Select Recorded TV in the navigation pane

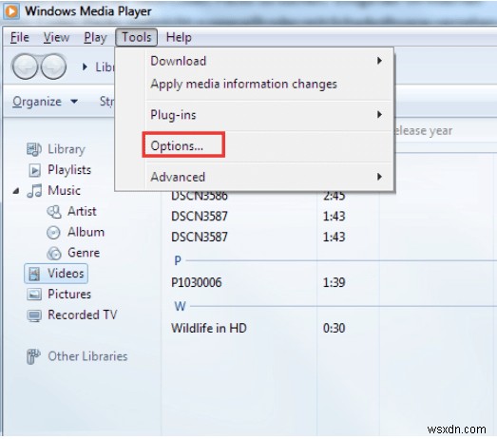83,315
